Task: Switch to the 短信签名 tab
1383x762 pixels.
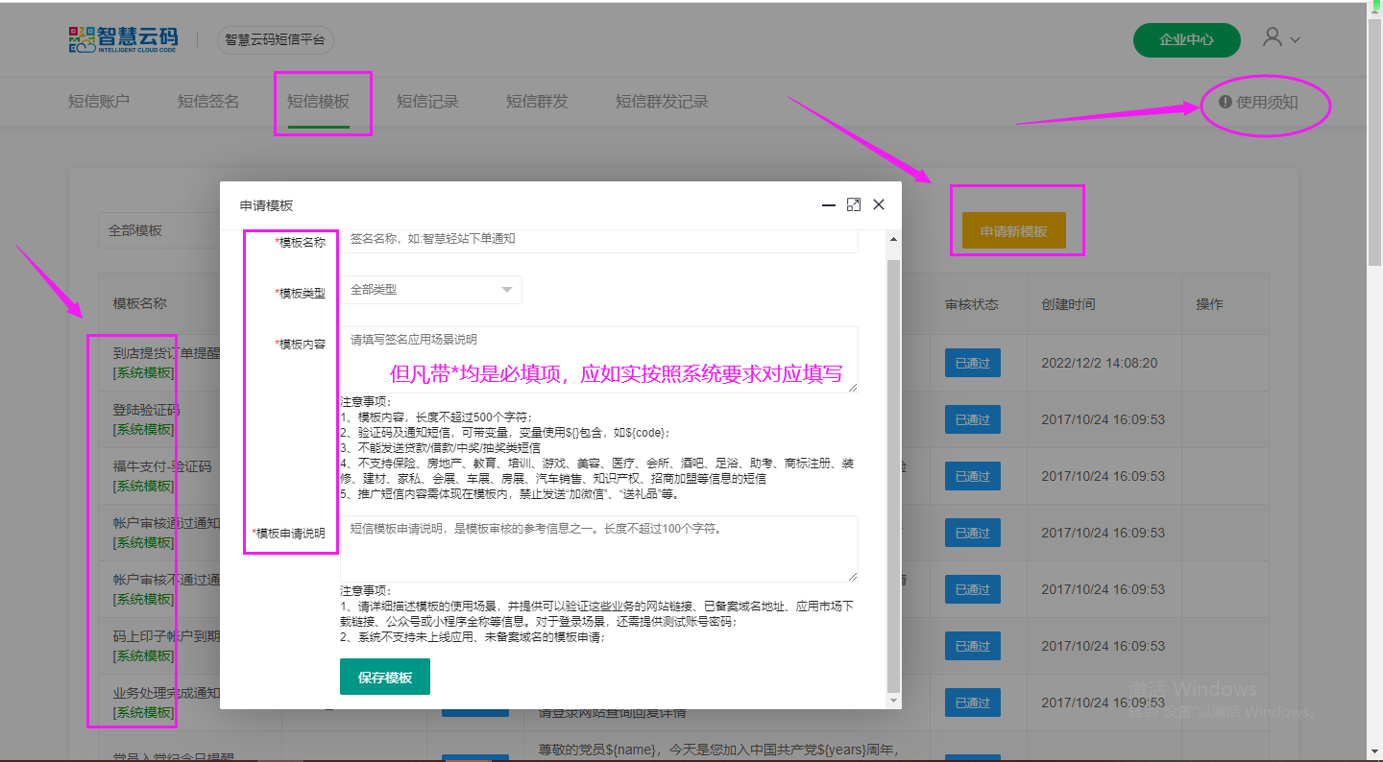Action: 208,102
